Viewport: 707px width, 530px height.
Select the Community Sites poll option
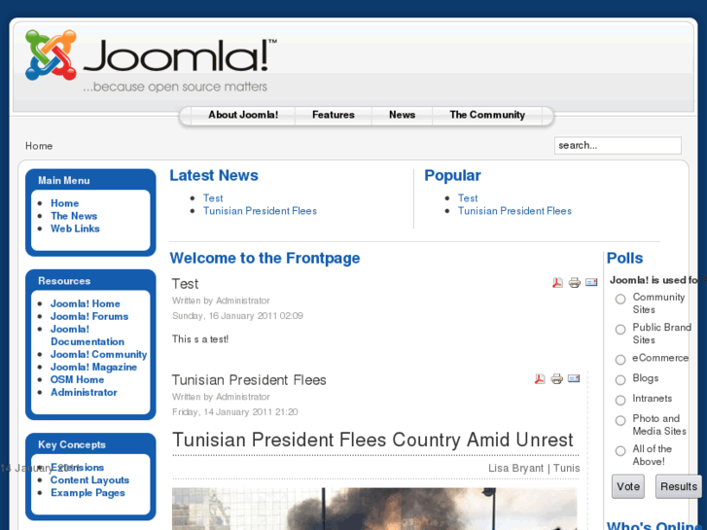pos(620,299)
